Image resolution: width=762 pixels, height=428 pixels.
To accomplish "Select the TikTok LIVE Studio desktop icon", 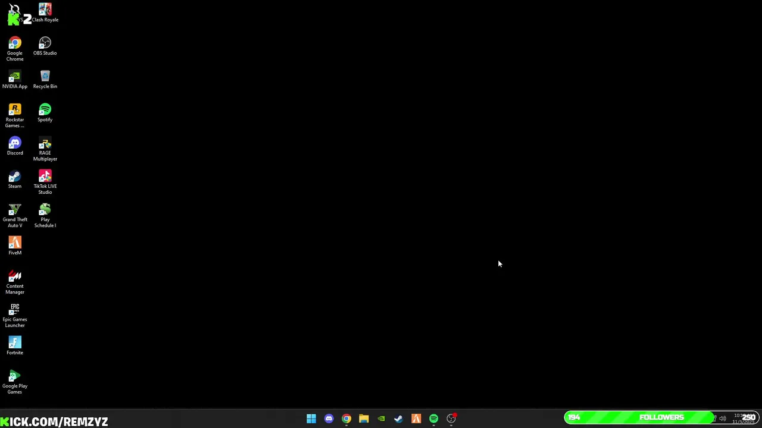I will click(x=45, y=182).
